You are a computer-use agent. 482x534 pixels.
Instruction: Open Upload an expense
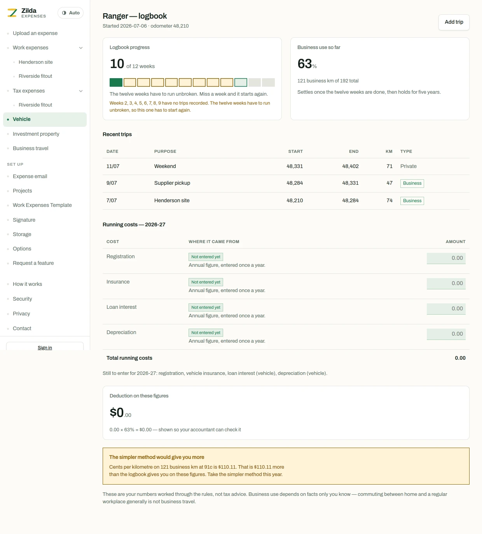coord(35,33)
